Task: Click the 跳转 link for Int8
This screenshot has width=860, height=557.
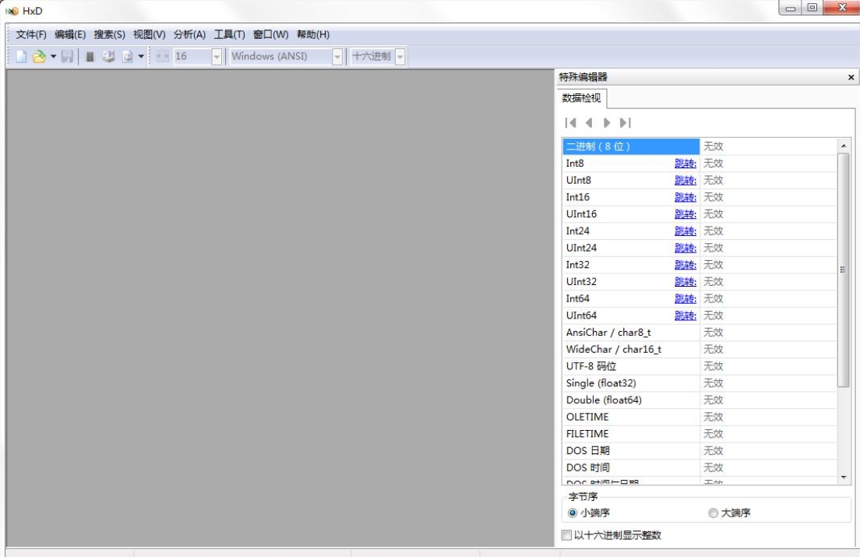Action: [x=685, y=164]
